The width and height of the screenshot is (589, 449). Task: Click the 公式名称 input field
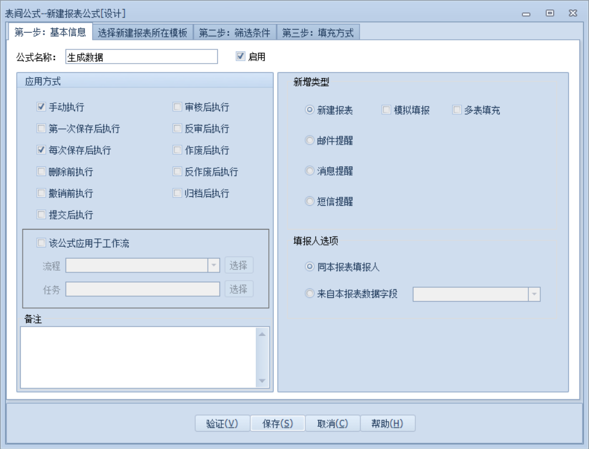(142, 56)
